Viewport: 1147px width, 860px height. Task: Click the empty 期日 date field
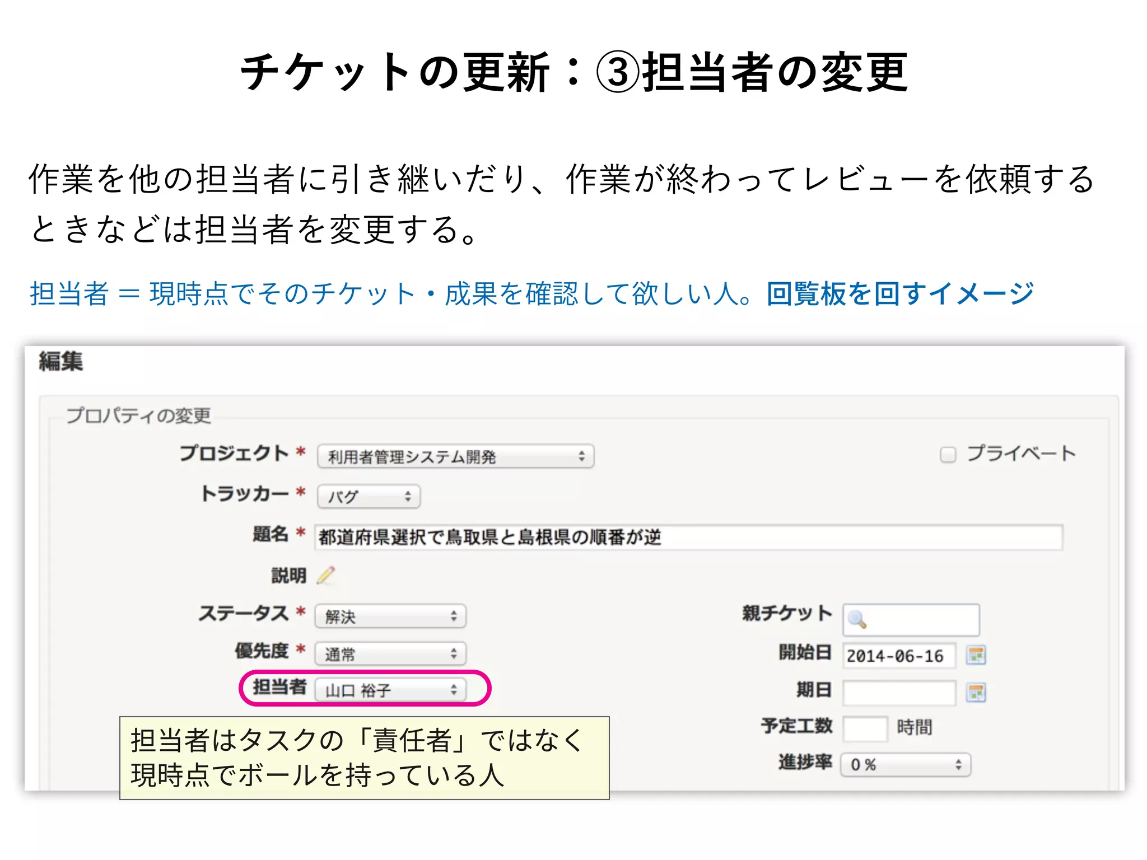coord(899,693)
